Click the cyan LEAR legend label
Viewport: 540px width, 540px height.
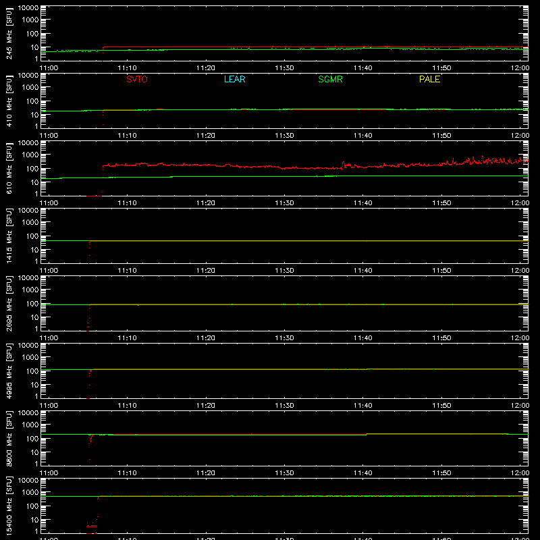click(x=234, y=79)
